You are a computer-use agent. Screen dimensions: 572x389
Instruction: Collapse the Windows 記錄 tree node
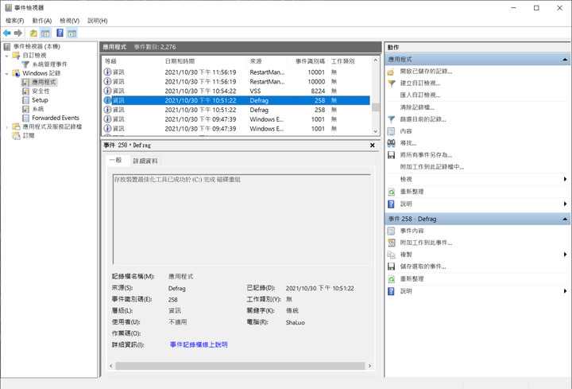[6, 73]
